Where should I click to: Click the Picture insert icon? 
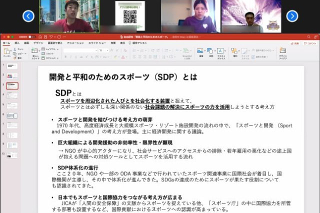200,51
